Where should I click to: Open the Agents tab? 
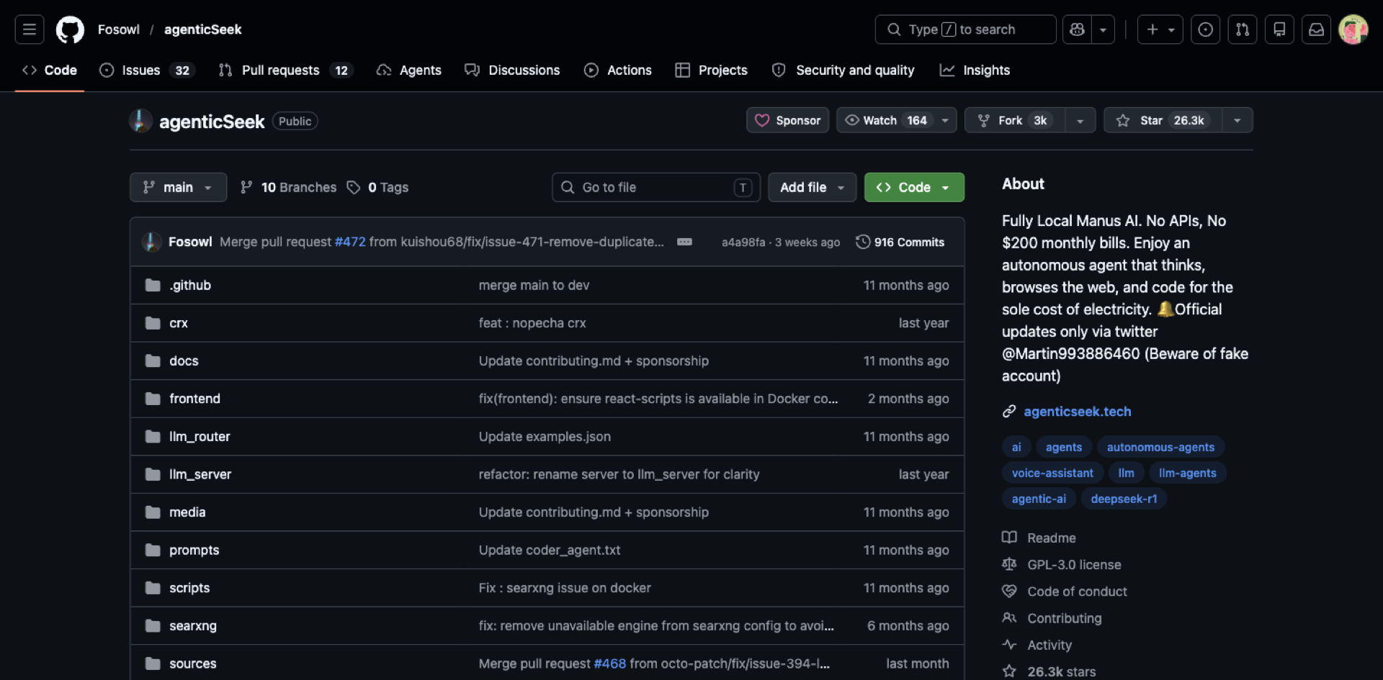[409, 70]
